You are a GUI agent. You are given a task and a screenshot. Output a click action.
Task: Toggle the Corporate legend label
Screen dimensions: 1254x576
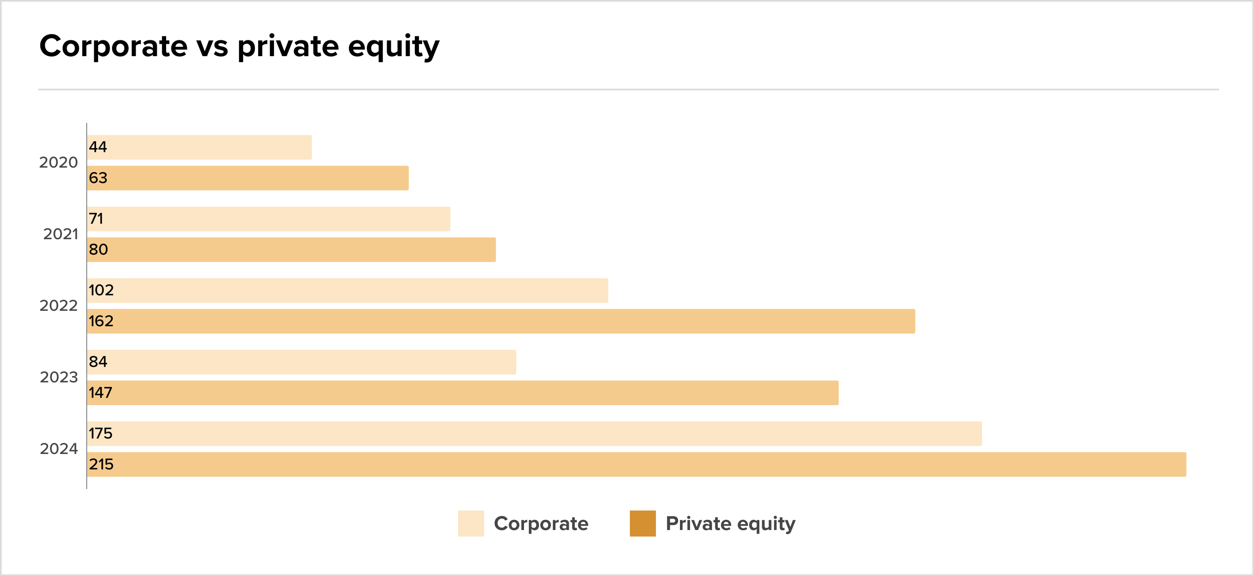(541, 524)
